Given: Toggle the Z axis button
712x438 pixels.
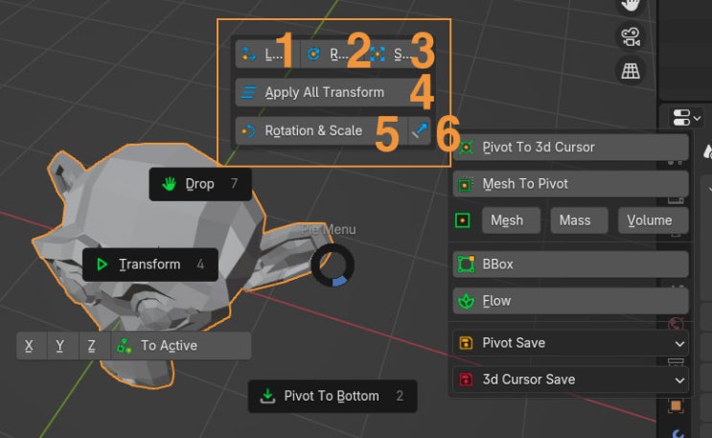Looking at the screenshot, I should (x=92, y=346).
